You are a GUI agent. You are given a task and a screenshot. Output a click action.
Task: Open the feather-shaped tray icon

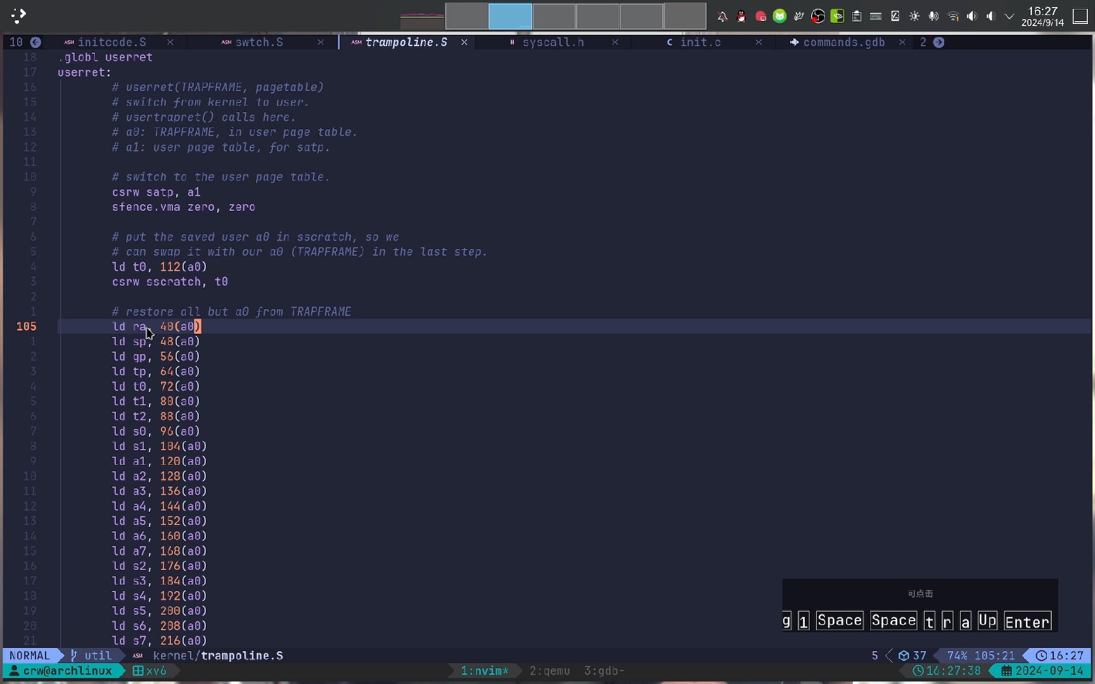[x=799, y=16]
